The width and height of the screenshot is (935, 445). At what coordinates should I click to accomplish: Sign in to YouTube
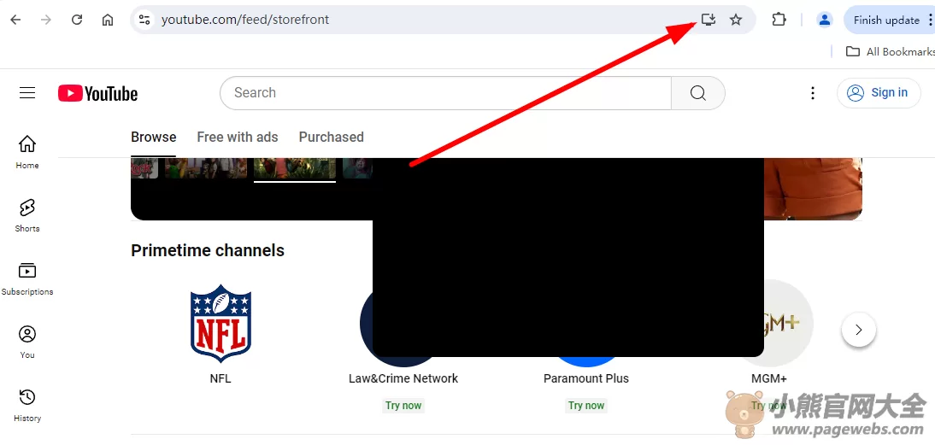tap(879, 93)
